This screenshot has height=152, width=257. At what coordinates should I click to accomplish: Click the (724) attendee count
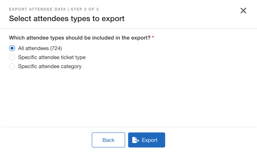(56, 48)
